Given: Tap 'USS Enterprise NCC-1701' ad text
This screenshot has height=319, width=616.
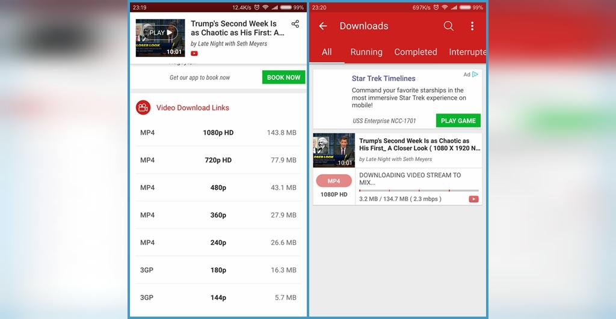Looking at the screenshot, I should tap(384, 121).
